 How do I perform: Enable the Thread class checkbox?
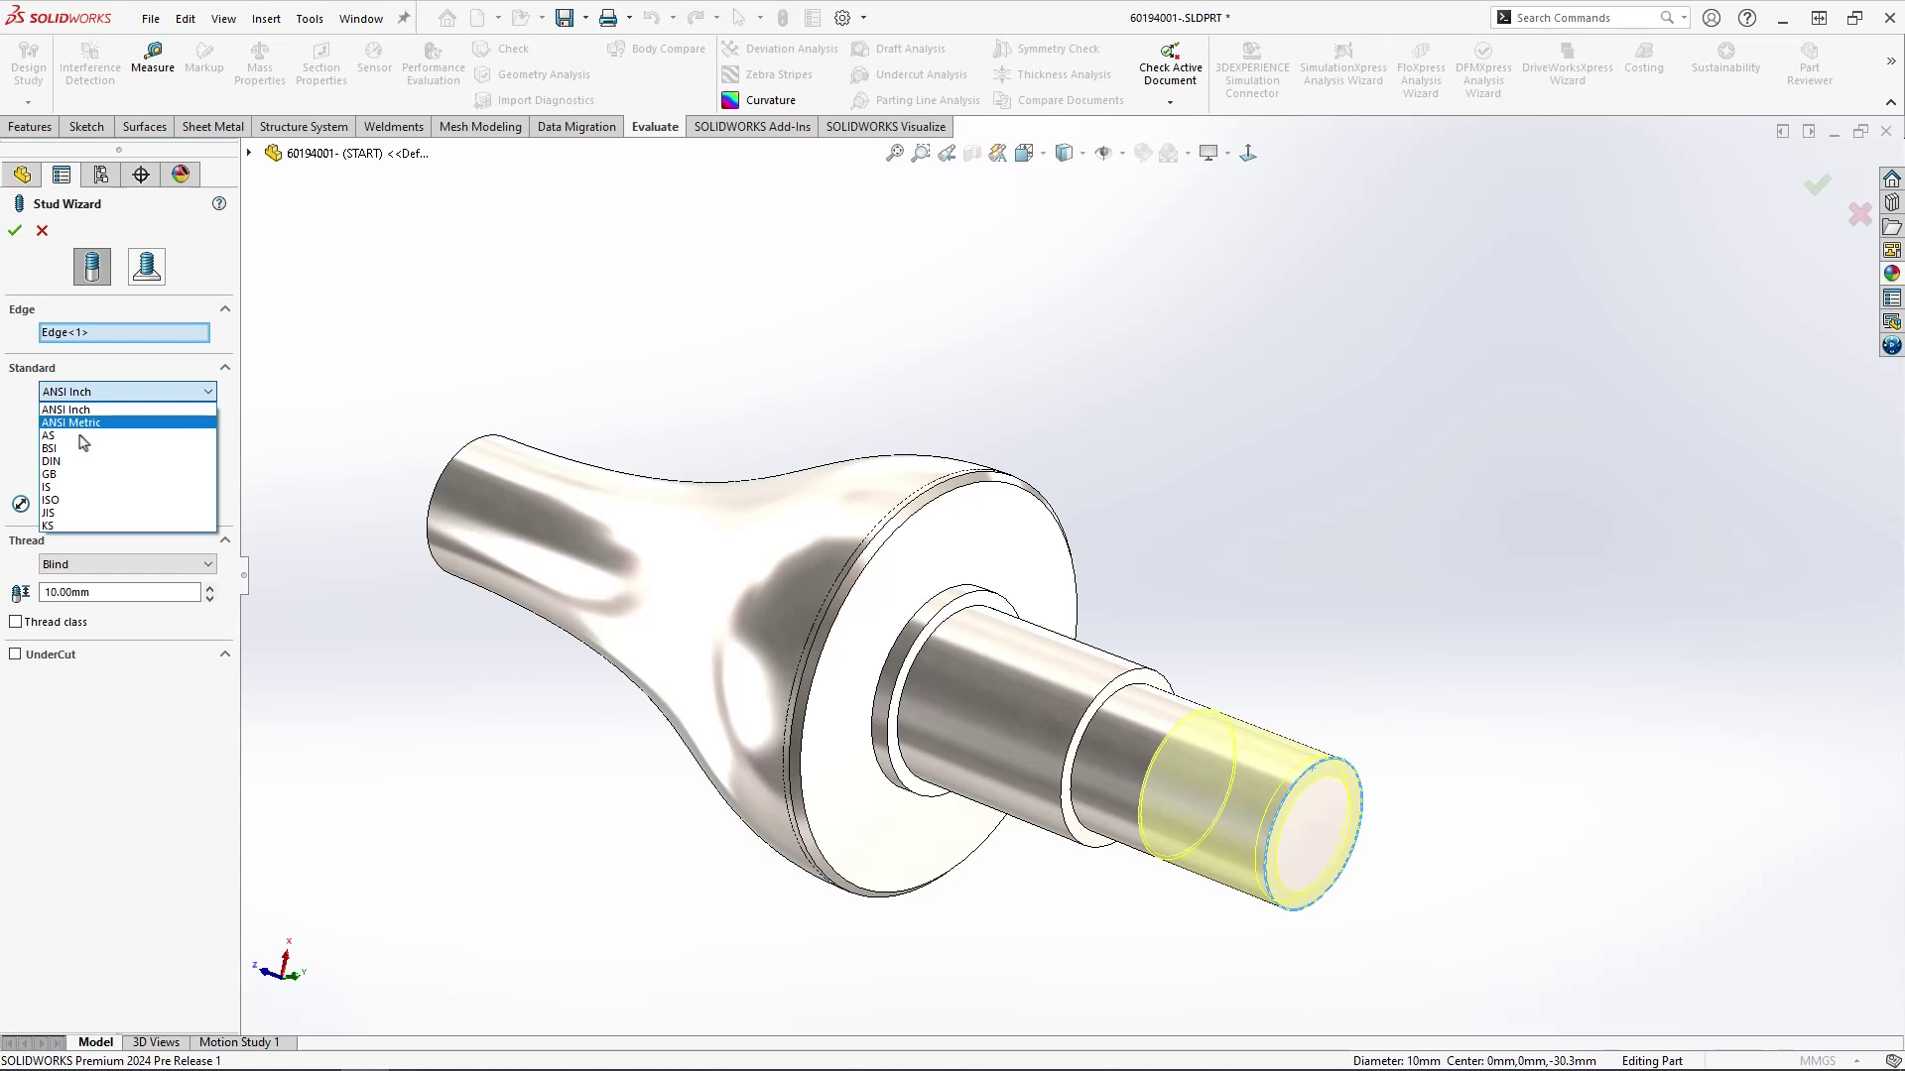(x=16, y=622)
